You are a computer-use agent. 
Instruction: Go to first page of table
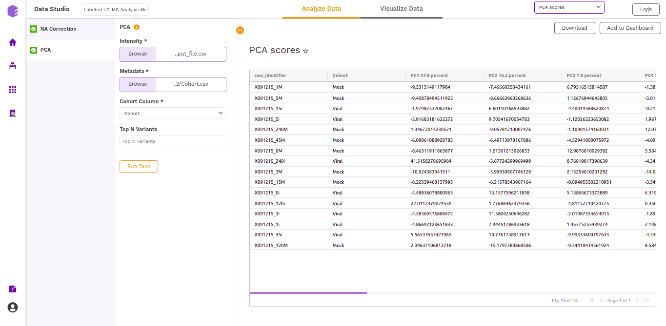pyautogui.click(x=592, y=301)
